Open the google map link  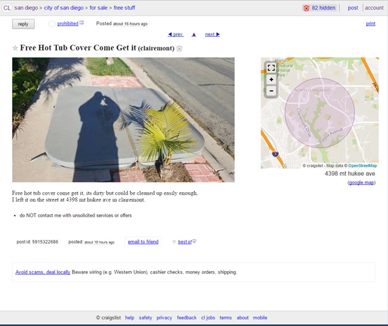[x=361, y=182]
